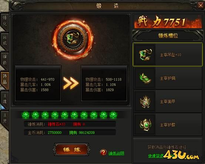Open the 注灵 tab
Screen dimensions: 205x164
(x=5, y=118)
